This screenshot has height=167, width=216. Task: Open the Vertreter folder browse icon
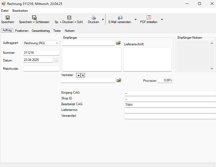[x=119, y=80]
